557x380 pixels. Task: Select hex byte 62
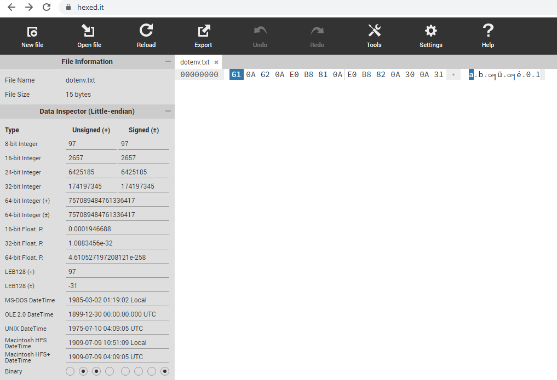(265, 75)
